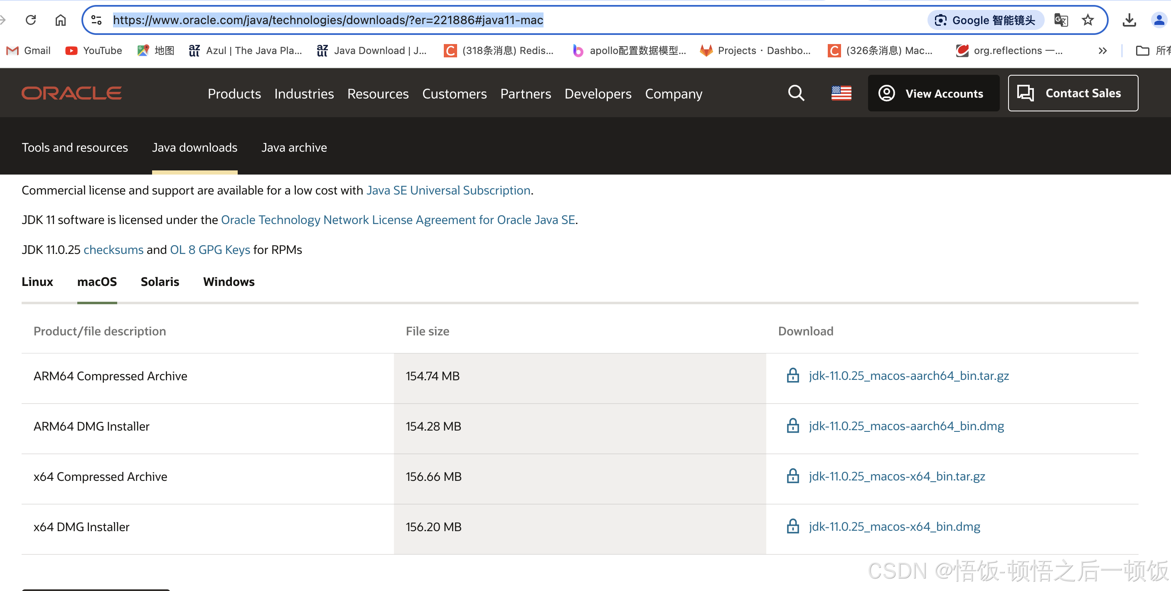
Task: Open the browser downloads icon
Action: 1129,20
